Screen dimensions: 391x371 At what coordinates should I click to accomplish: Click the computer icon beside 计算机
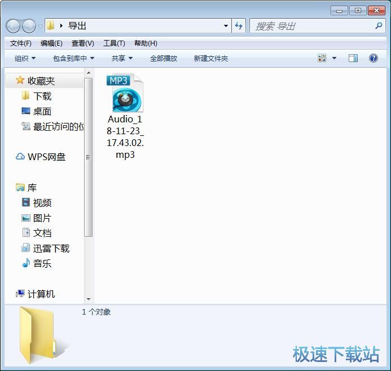(20, 294)
